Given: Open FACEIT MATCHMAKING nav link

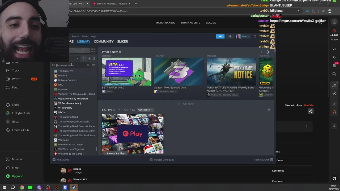Looking at the screenshot, I should pos(165,23).
